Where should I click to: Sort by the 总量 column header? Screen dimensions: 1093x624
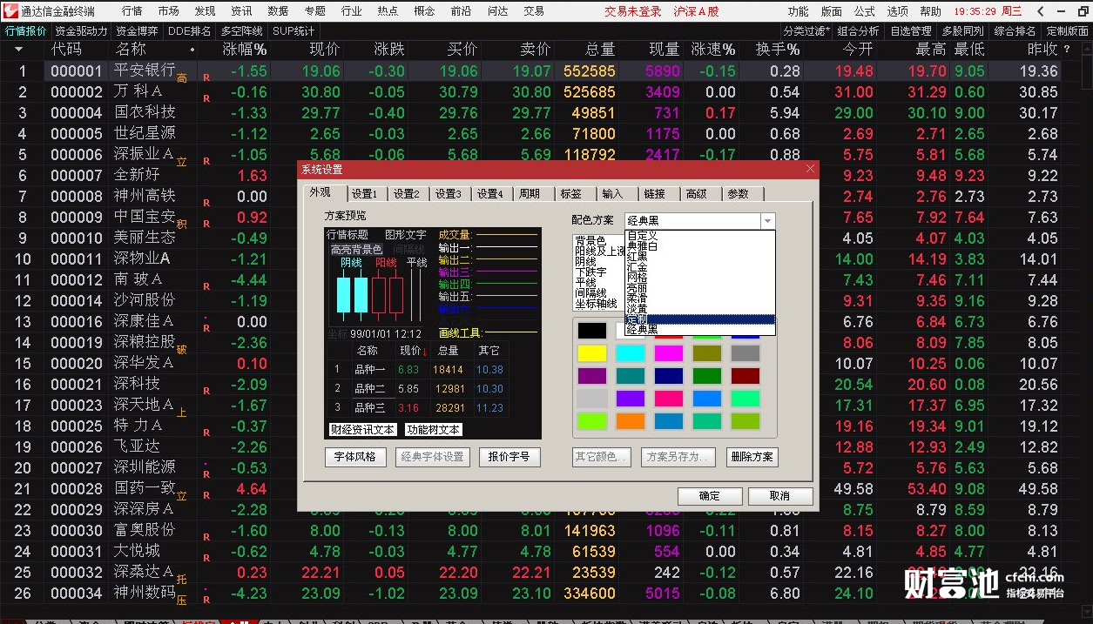[600, 50]
